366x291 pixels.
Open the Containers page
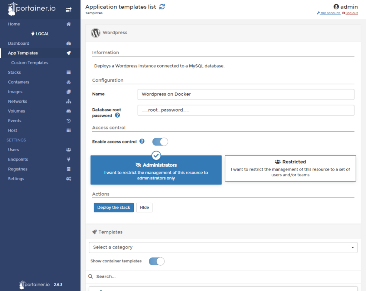click(x=19, y=82)
